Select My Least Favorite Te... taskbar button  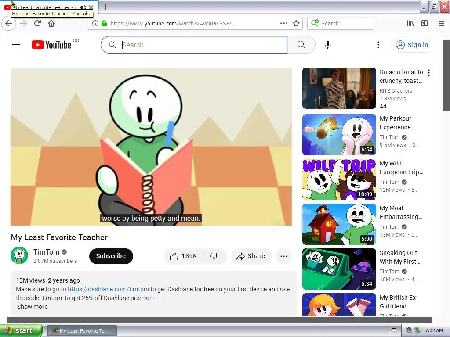tap(82, 331)
